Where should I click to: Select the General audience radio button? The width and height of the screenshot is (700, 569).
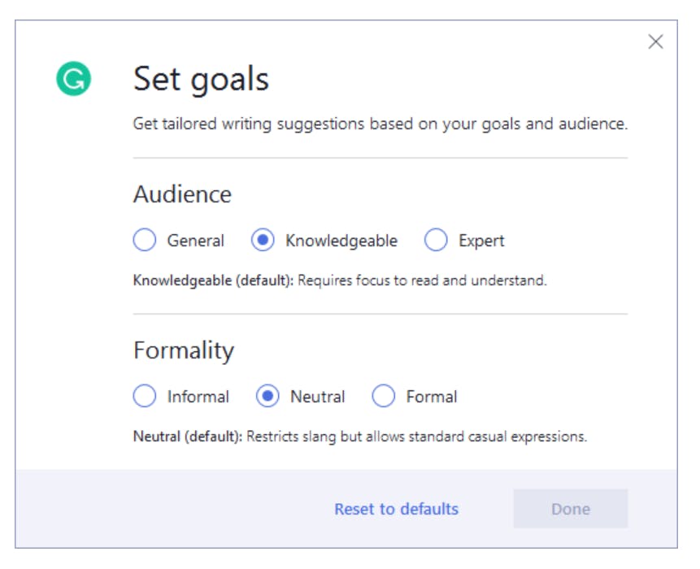(144, 241)
